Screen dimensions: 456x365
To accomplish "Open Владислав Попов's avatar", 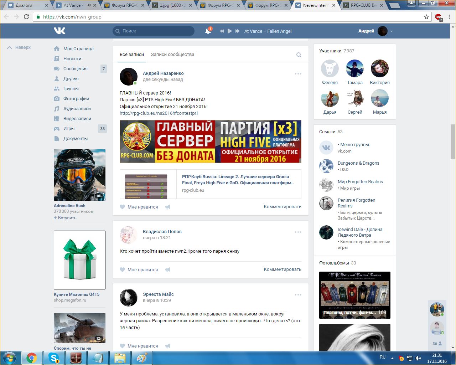I will (x=129, y=235).
